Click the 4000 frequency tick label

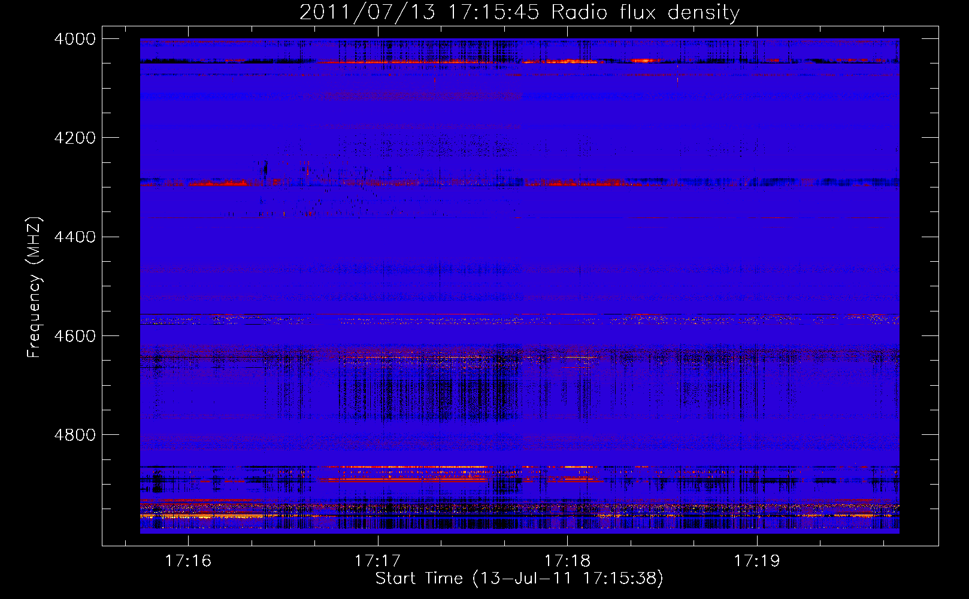75,39
